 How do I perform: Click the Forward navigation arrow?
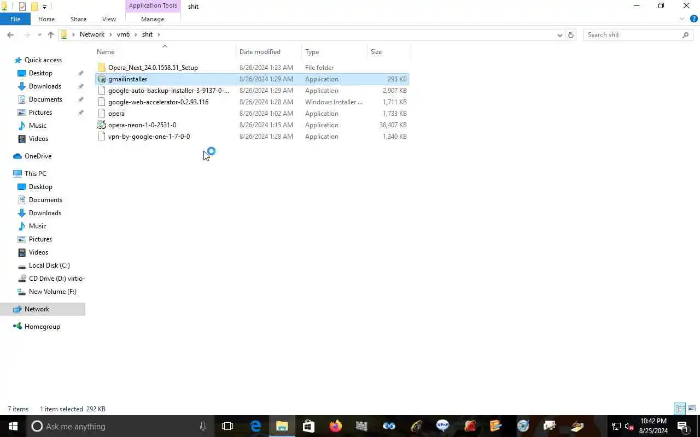[x=27, y=34]
